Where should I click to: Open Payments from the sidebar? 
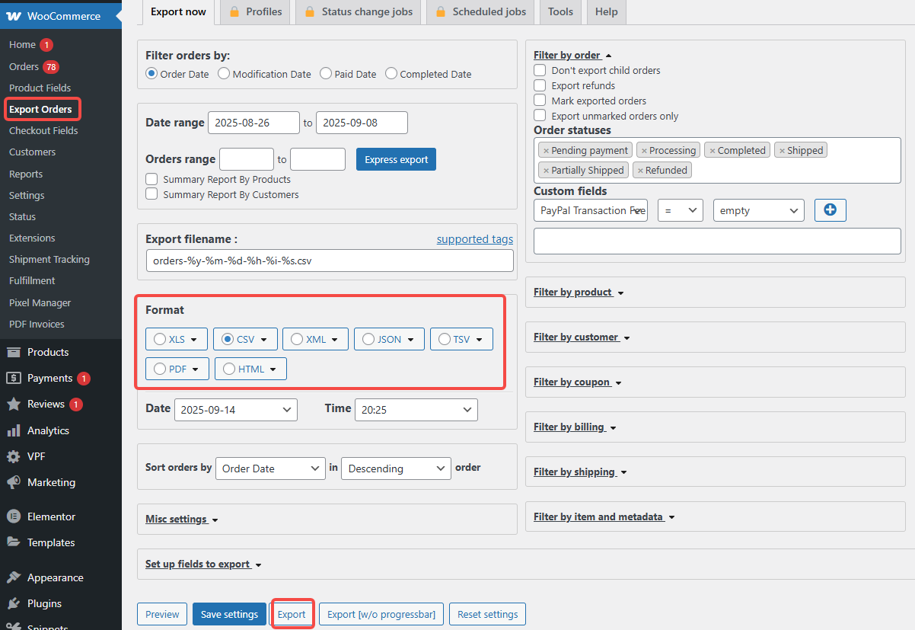click(x=49, y=378)
